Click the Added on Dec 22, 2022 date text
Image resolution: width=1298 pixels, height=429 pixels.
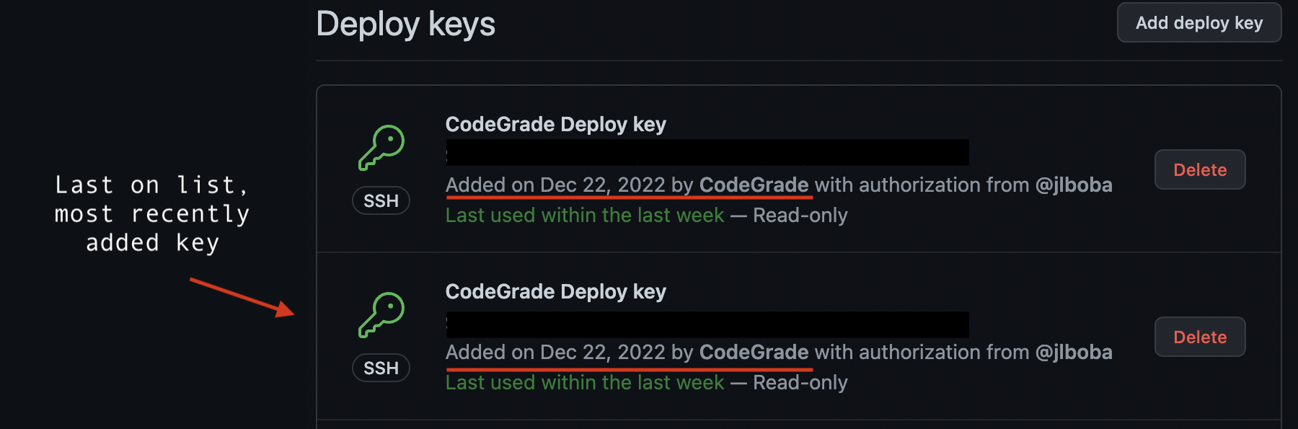(x=555, y=185)
